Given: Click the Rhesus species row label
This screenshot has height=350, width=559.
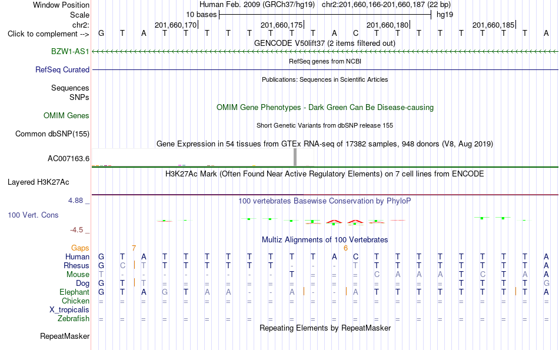Looking at the screenshot, I should pos(76,266).
